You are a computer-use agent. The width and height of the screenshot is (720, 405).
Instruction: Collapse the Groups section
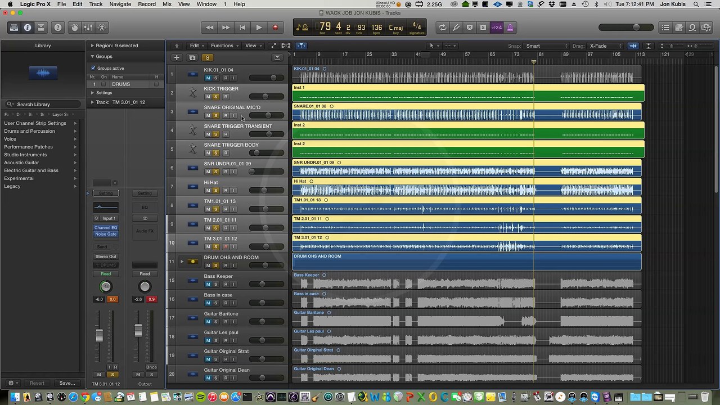click(x=92, y=56)
